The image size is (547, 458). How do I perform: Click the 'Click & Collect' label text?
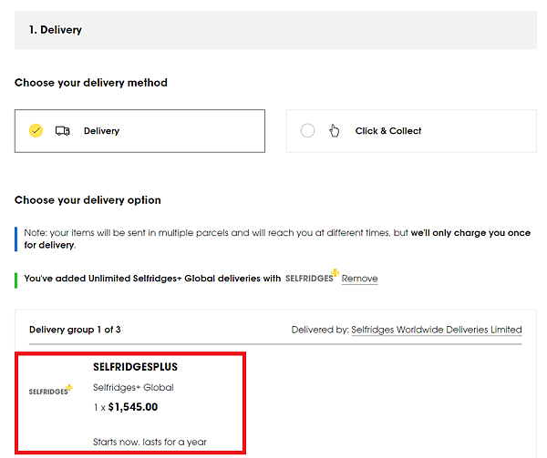tap(388, 131)
